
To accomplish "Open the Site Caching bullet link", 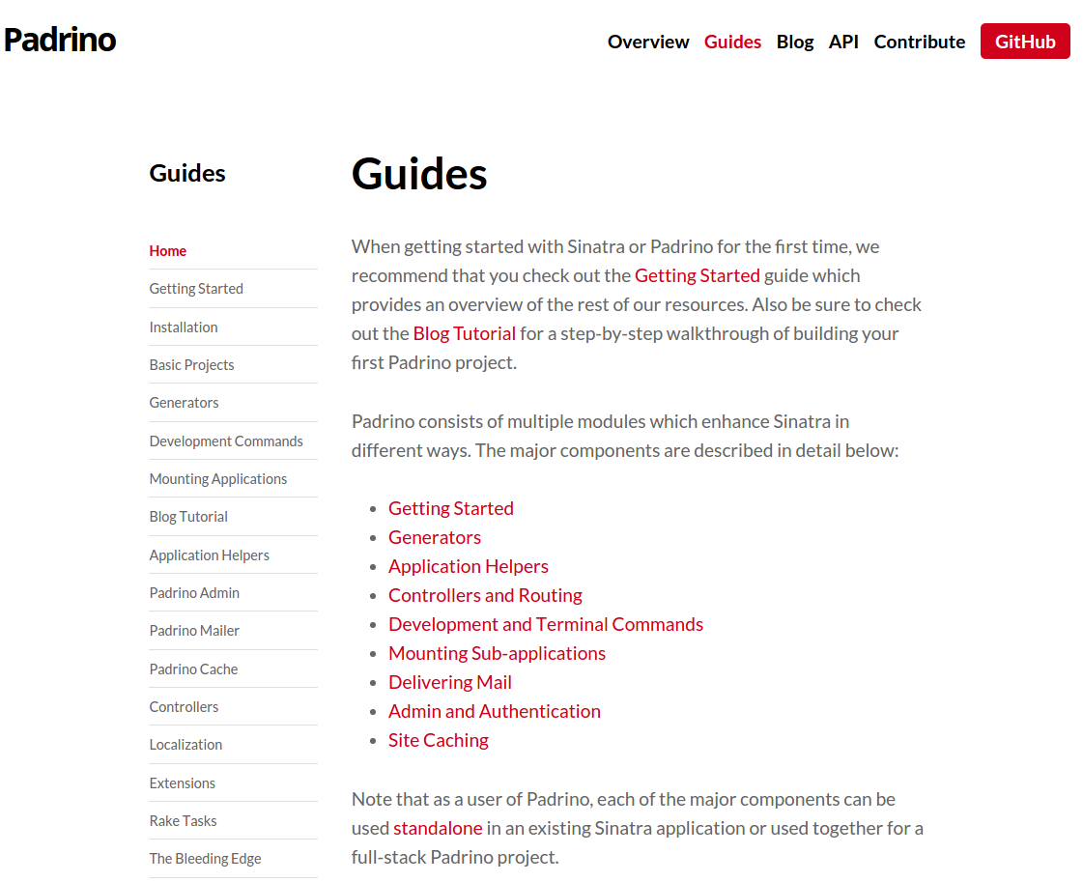I will point(439,740).
